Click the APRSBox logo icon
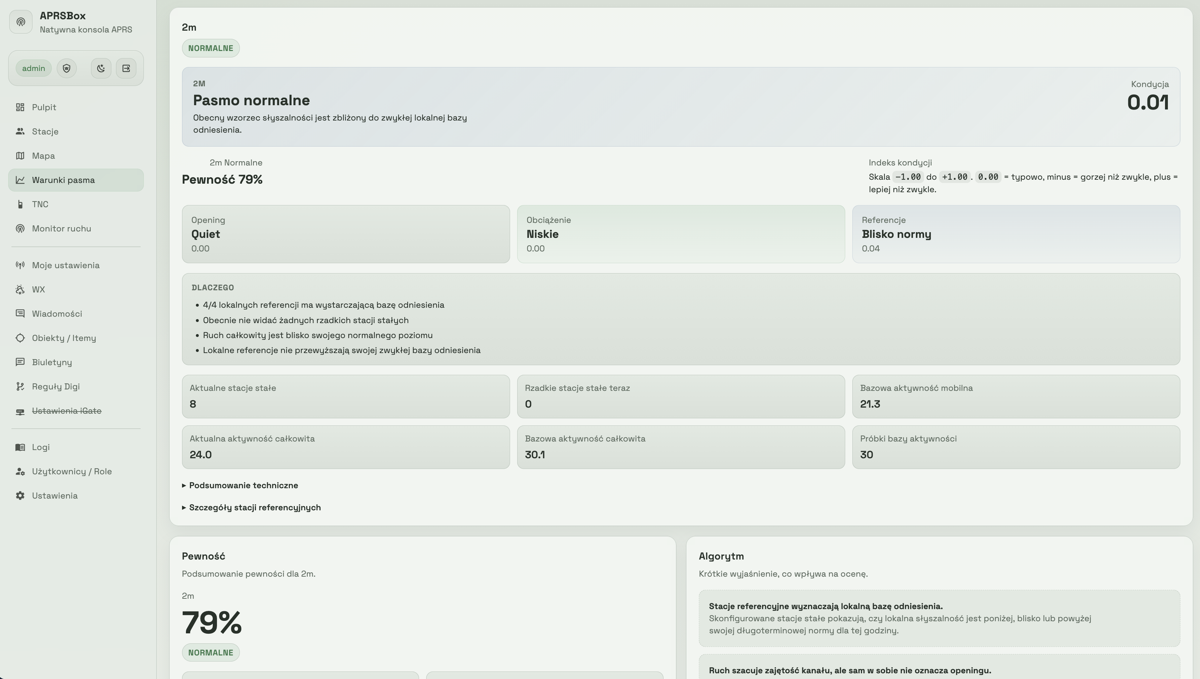Screen dimensions: 1200x679 coord(21,22)
